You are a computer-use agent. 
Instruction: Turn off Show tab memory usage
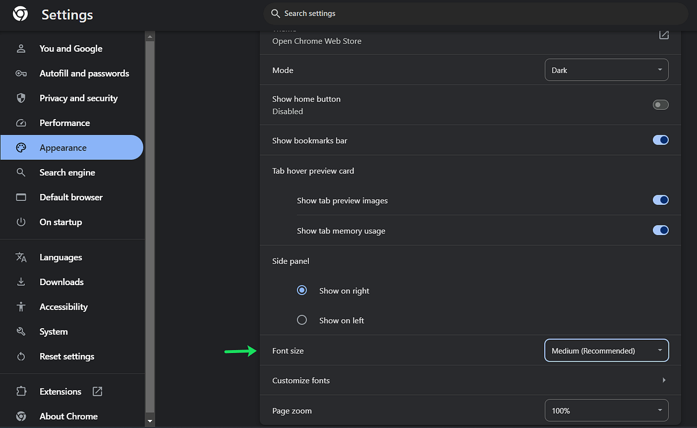[x=660, y=230]
